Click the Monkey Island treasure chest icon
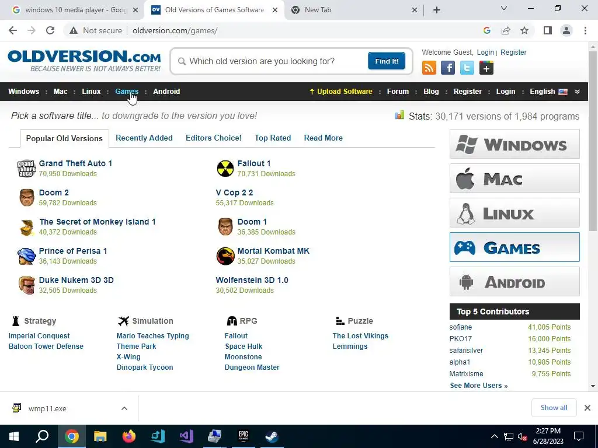Viewport: 598px width, 448px height. click(x=27, y=227)
